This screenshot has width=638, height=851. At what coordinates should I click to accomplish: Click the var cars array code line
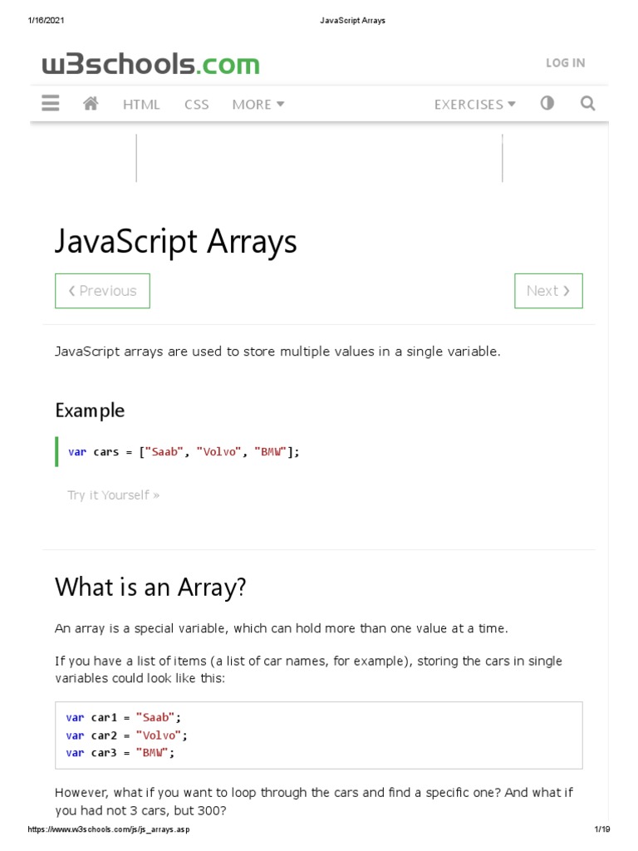184,451
